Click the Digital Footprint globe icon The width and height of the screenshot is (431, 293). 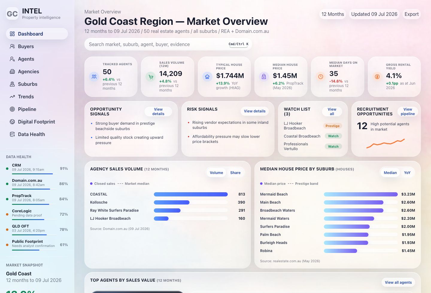[x=12, y=122]
